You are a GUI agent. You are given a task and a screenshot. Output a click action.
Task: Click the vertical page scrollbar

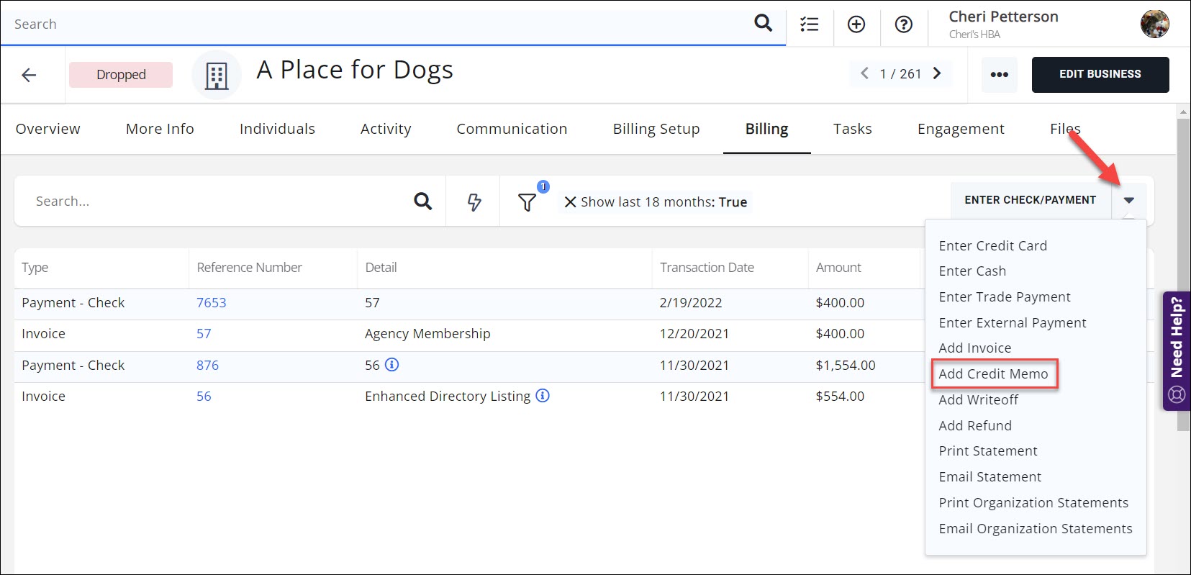1182,273
